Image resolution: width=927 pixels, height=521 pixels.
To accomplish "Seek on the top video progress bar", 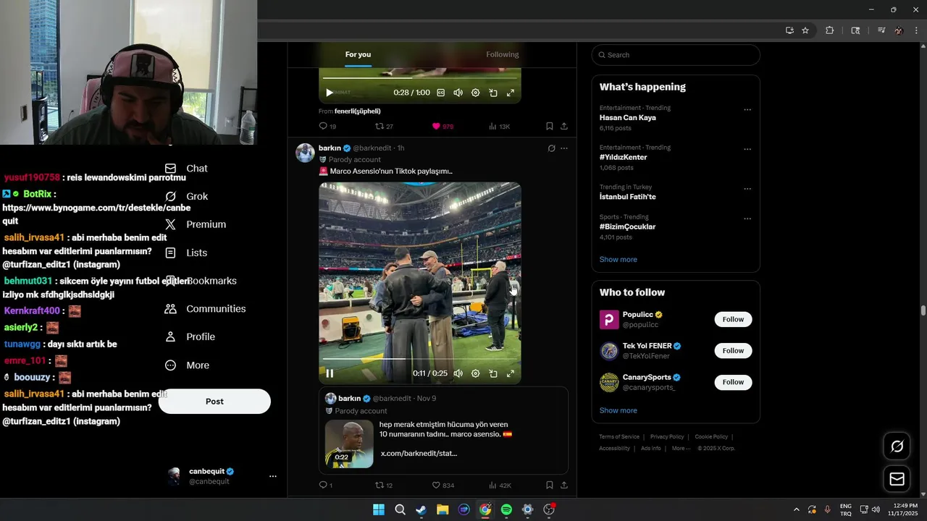I will 420,78.
